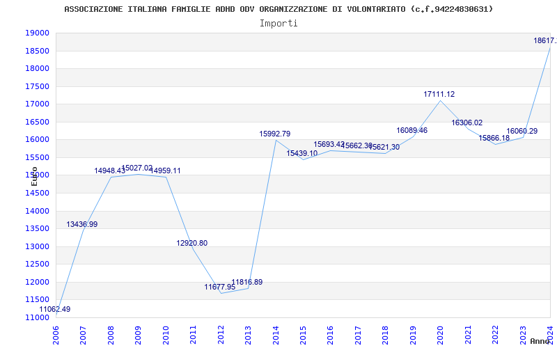Click the 'Importi' subtitle
This screenshot has width=557, height=348.
point(278,24)
